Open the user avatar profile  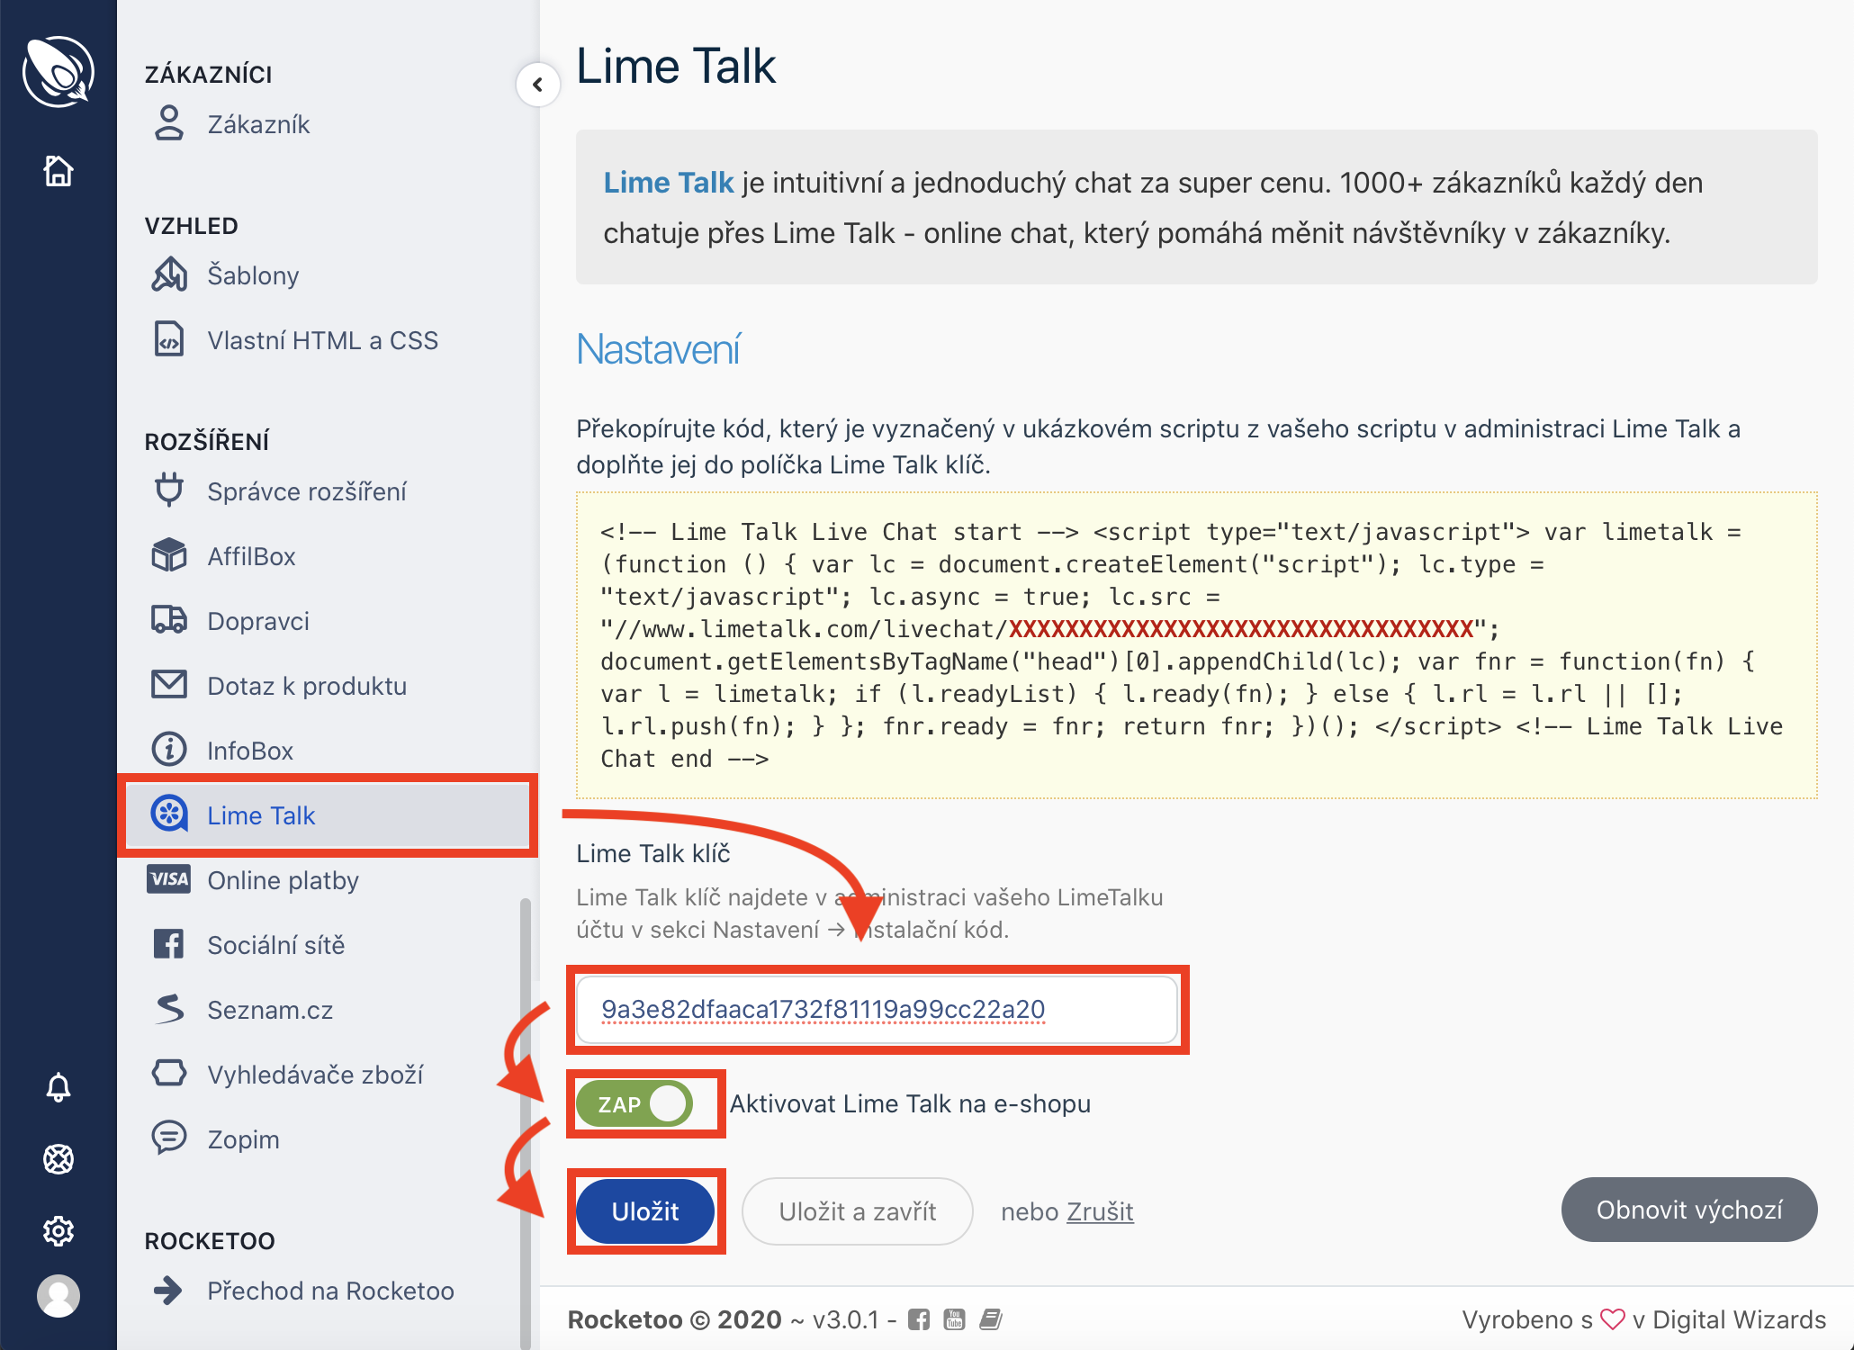click(58, 1296)
